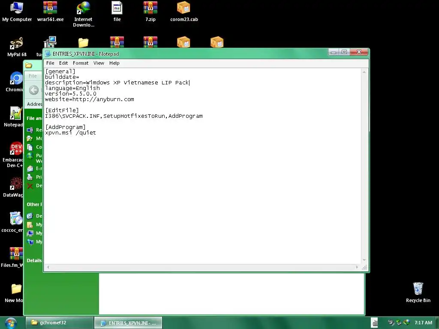The image size is (439, 329).
Task: Click the Start button orb
Action: (11, 323)
